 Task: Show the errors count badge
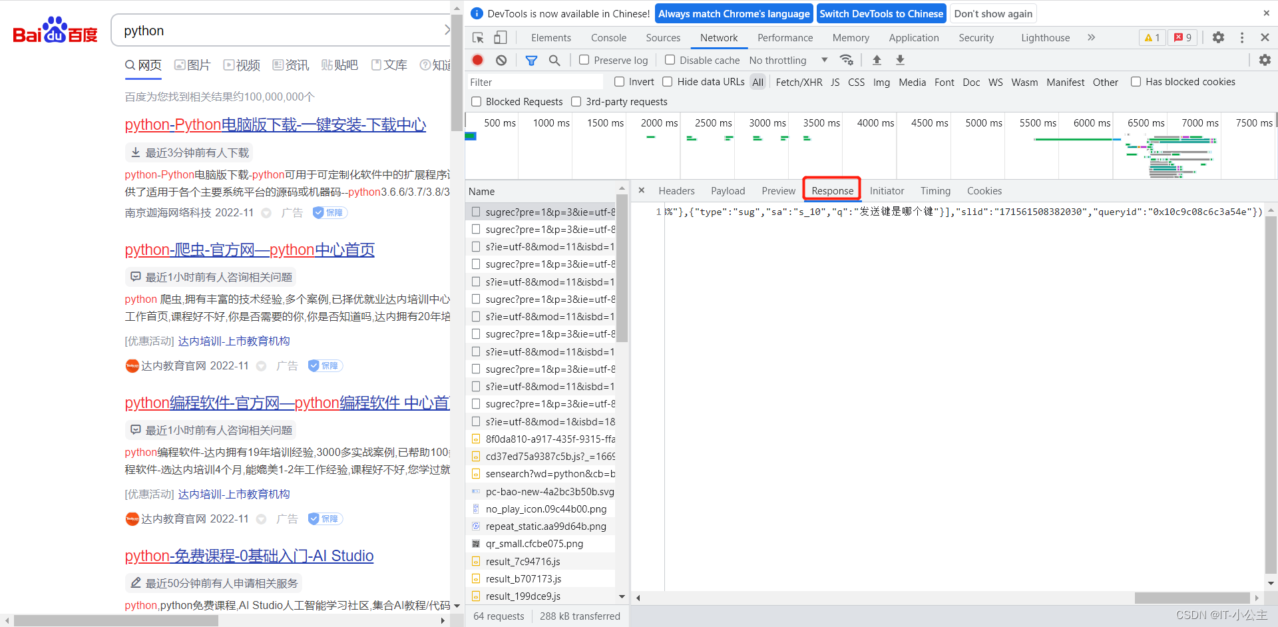(x=1183, y=37)
